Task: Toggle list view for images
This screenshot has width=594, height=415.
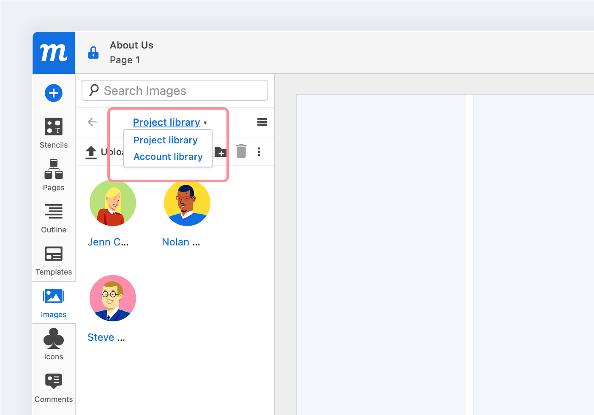Action: click(262, 122)
